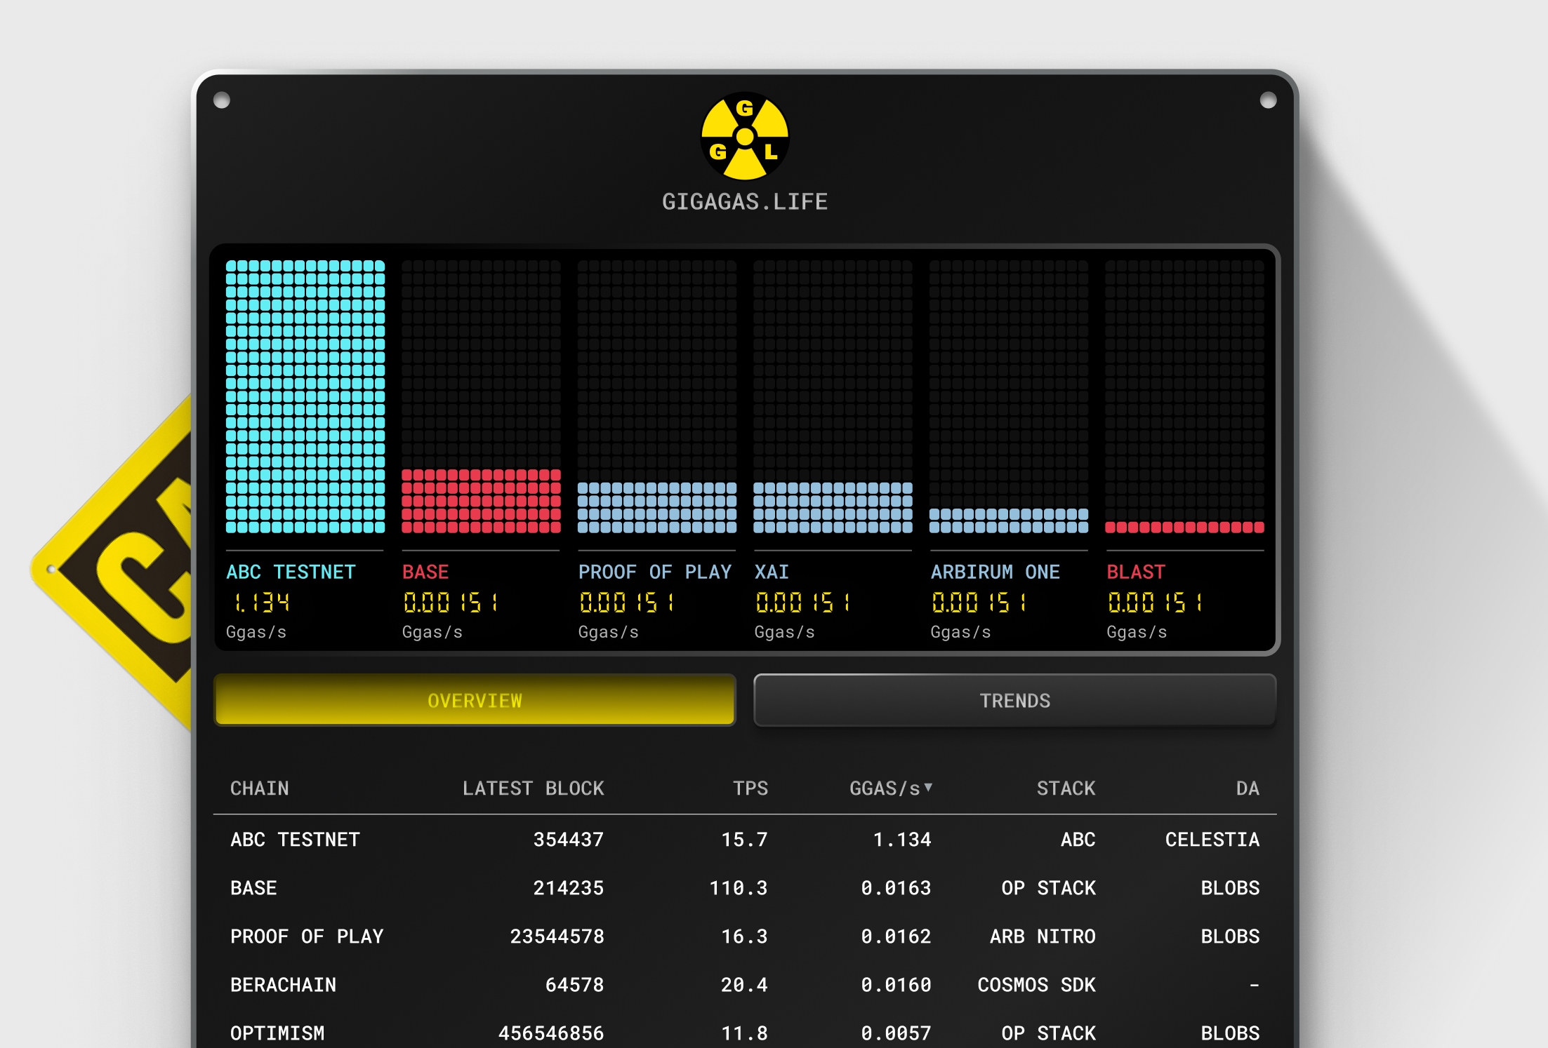Image resolution: width=1548 pixels, height=1048 pixels.
Task: Click TPS value 16.3
Action: coord(745,936)
